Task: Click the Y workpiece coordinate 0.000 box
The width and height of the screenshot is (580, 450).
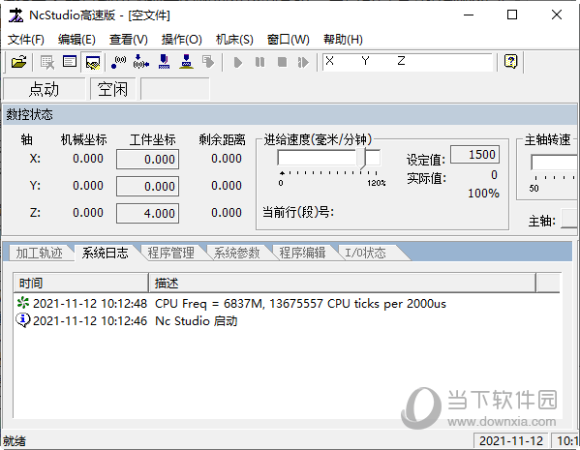Action: [x=147, y=187]
